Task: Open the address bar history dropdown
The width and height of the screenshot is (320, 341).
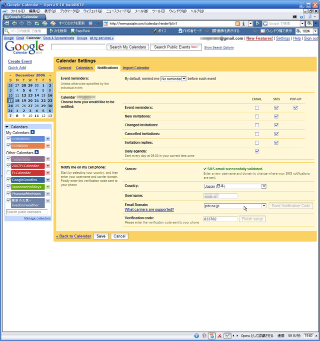Action: point(250,24)
